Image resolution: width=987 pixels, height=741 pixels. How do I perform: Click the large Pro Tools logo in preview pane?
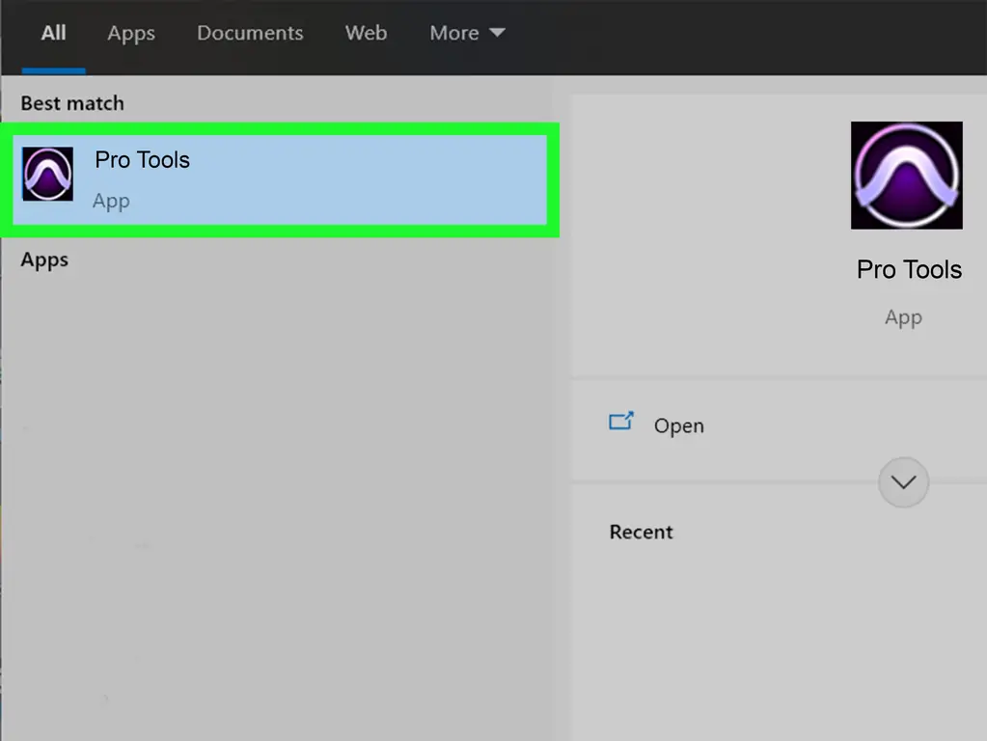[906, 175]
